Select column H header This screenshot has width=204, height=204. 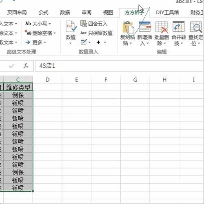[x=164, y=80]
